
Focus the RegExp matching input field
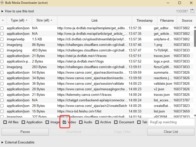(x=171, y=122)
